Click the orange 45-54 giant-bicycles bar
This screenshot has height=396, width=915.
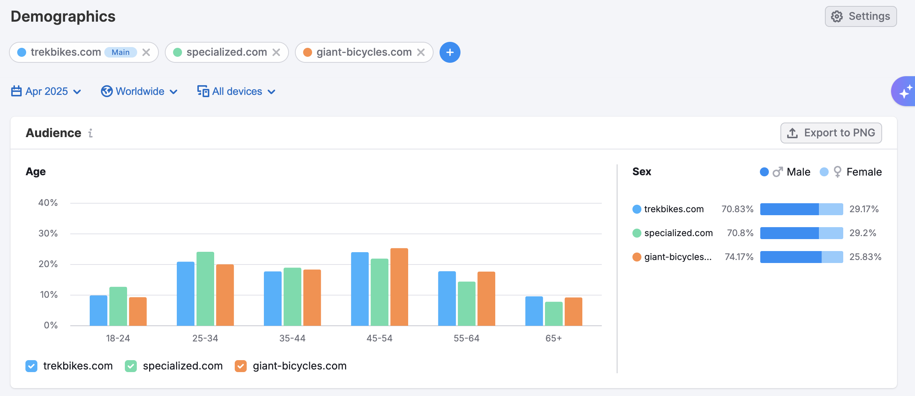tap(399, 287)
